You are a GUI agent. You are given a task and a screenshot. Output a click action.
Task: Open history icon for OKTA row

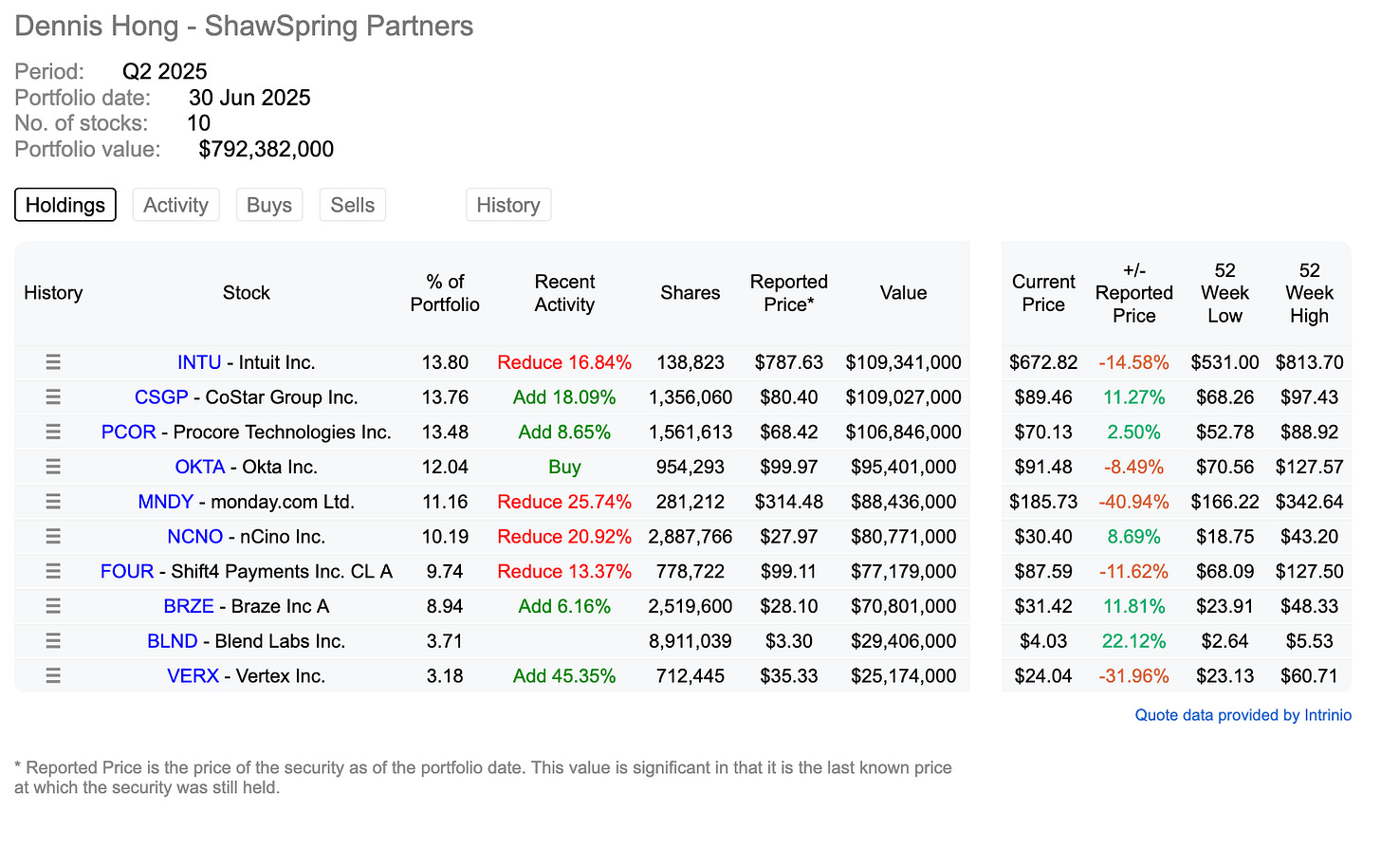click(x=53, y=467)
